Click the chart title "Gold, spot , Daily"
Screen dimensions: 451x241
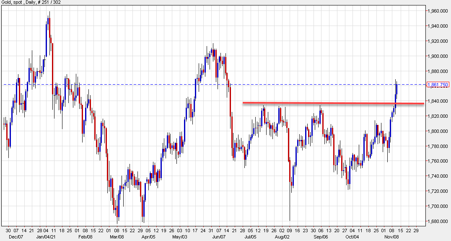click(18, 2)
